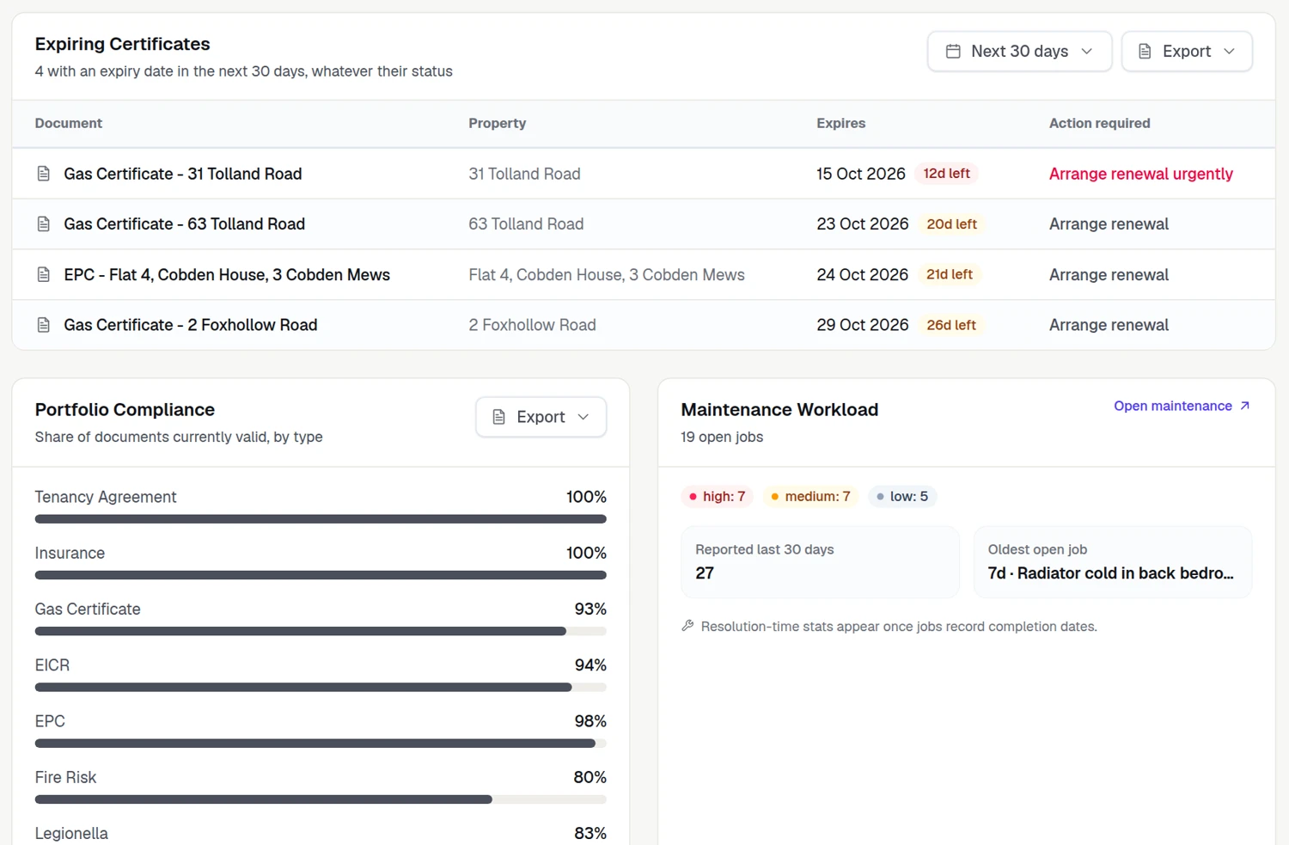
Task: Click the EICR 94% compliance bar
Action: 321,688
